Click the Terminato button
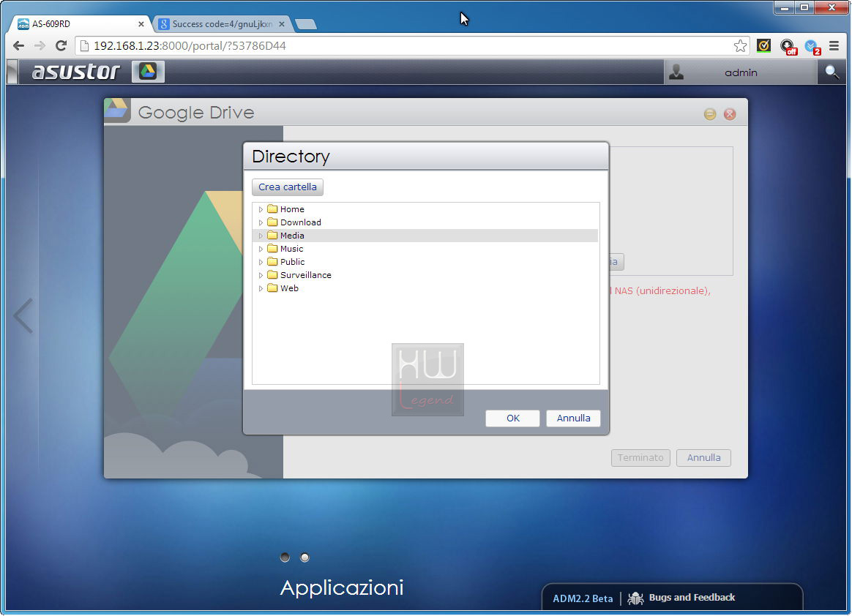This screenshot has height=616, width=852. coord(640,457)
